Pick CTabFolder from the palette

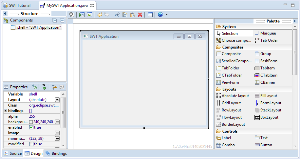pos(229,75)
